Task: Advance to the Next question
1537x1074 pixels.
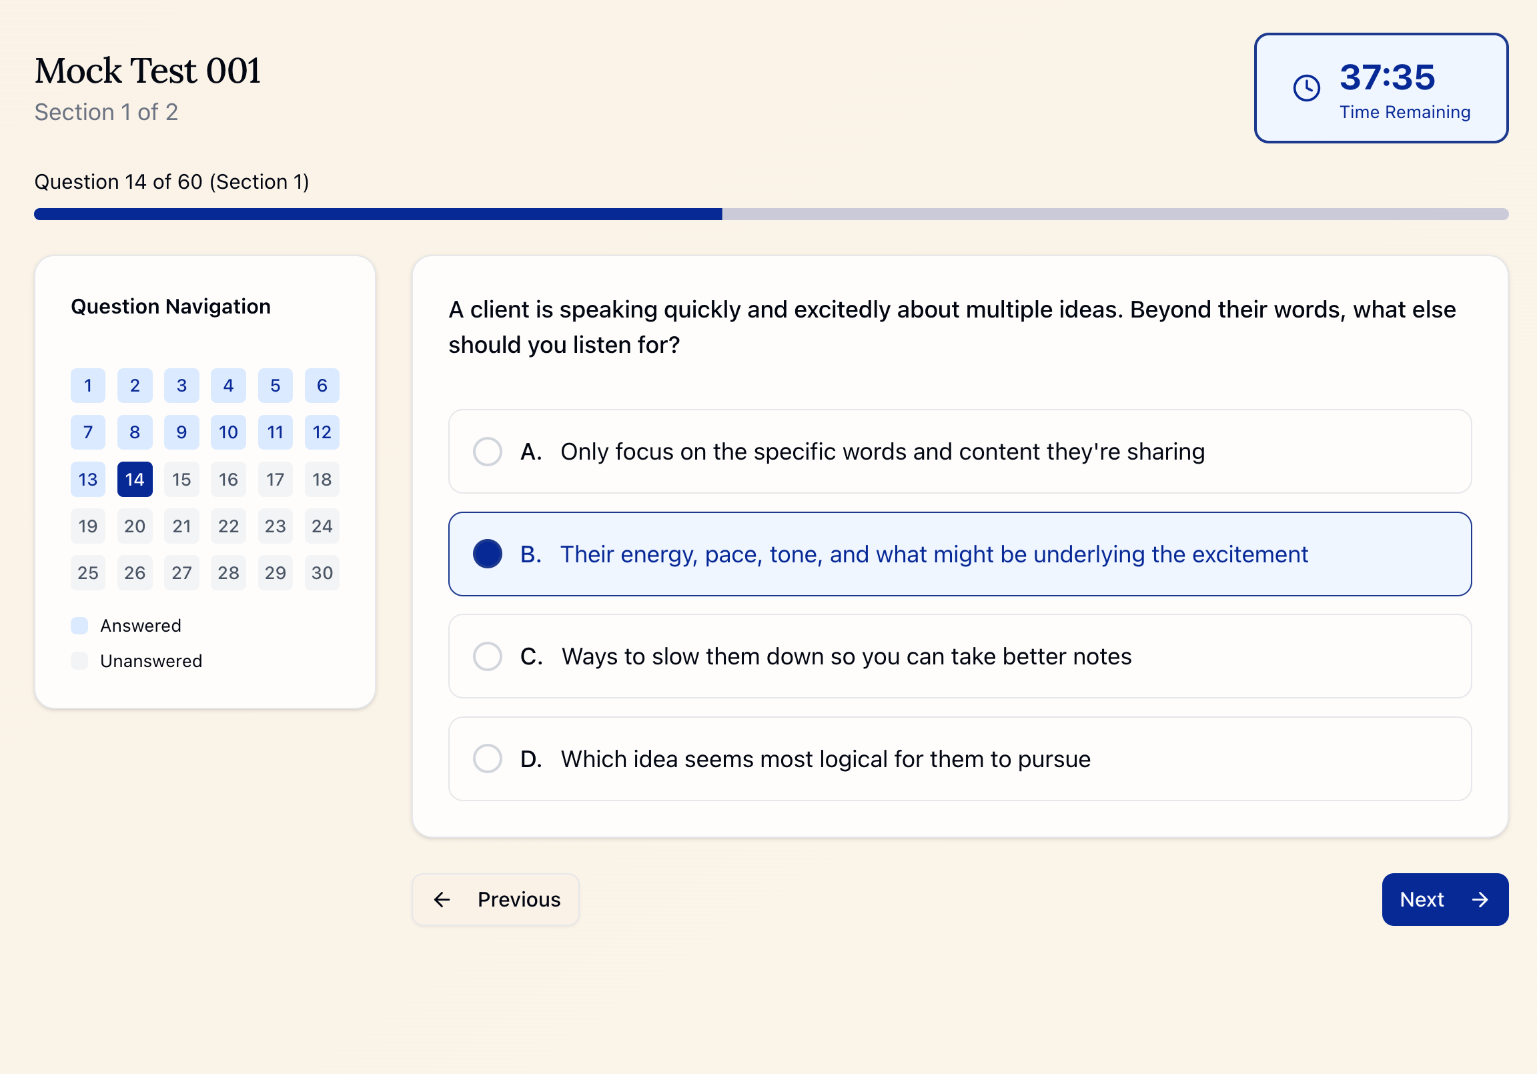Action: (x=1445, y=899)
